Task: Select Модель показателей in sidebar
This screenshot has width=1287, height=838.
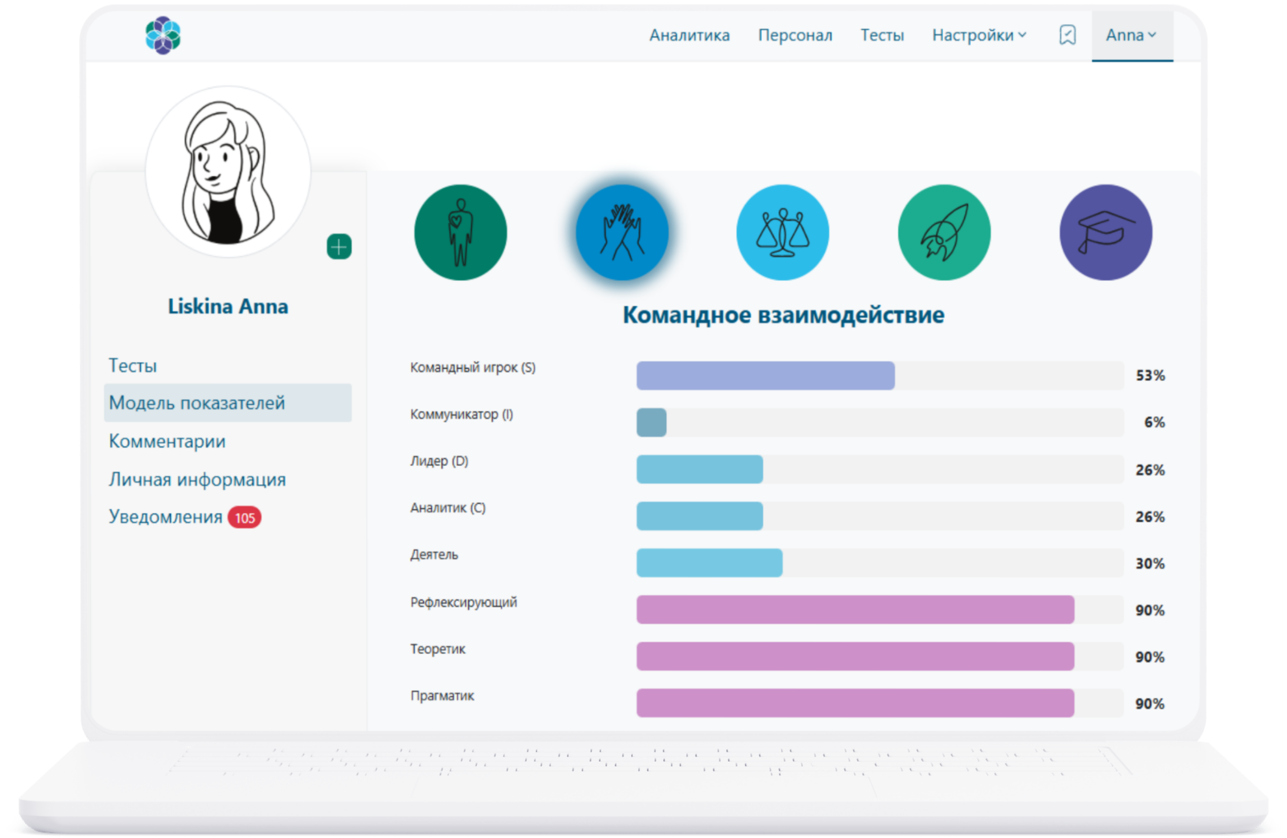Action: (x=197, y=403)
